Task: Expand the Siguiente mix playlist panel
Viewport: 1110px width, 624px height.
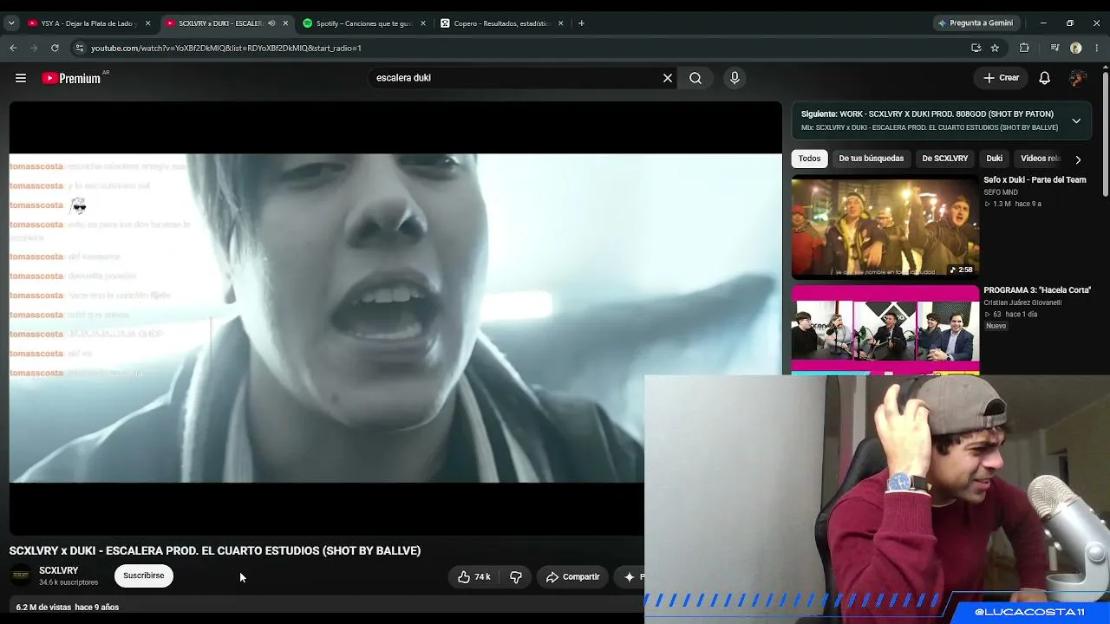Action: (x=1076, y=121)
